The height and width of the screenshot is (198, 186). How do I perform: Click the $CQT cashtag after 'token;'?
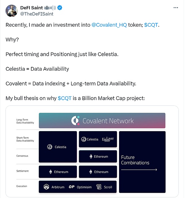tap(151, 25)
